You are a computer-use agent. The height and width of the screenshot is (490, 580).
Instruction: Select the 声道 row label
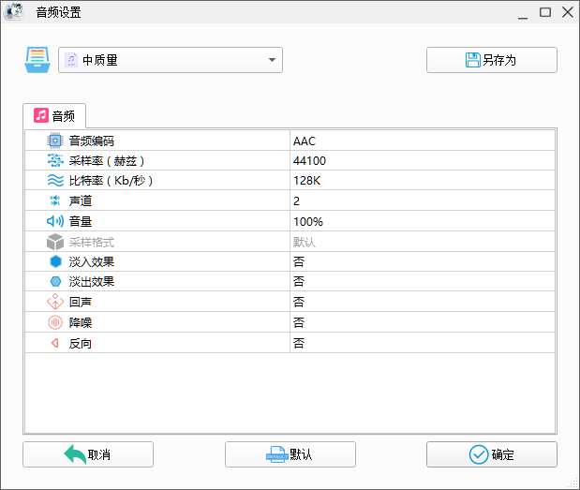coord(81,200)
